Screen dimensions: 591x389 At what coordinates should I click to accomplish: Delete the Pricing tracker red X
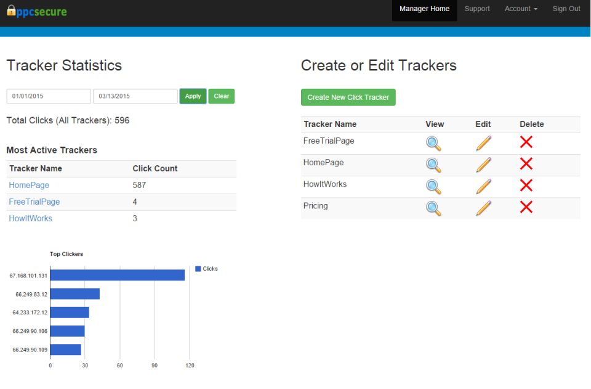coord(526,207)
